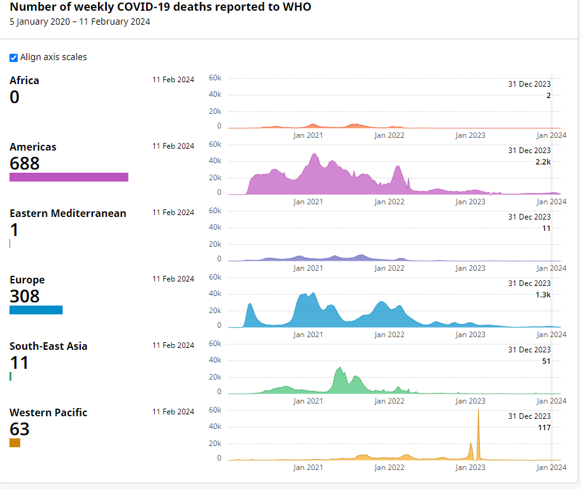The image size is (581, 489).
Task: Select the Americas region heading
Action: pyautogui.click(x=33, y=147)
